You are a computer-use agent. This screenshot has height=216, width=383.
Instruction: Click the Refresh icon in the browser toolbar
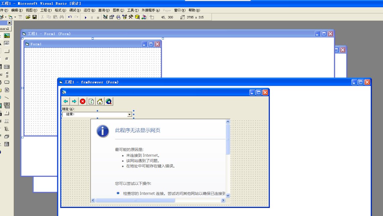pyautogui.click(x=91, y=101)
